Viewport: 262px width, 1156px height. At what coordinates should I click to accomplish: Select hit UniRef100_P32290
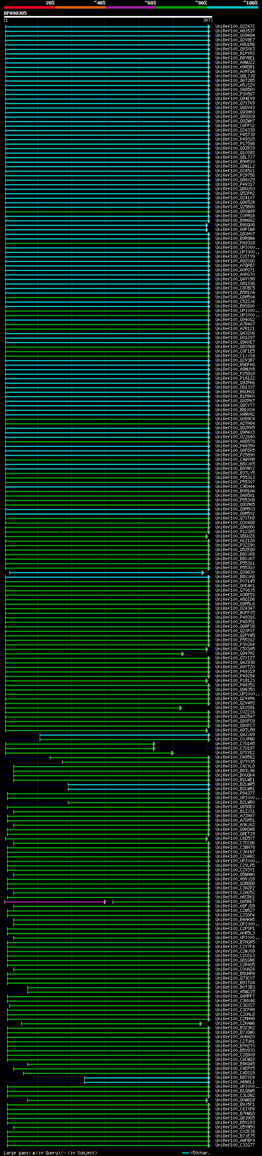[x=235, y=545]
